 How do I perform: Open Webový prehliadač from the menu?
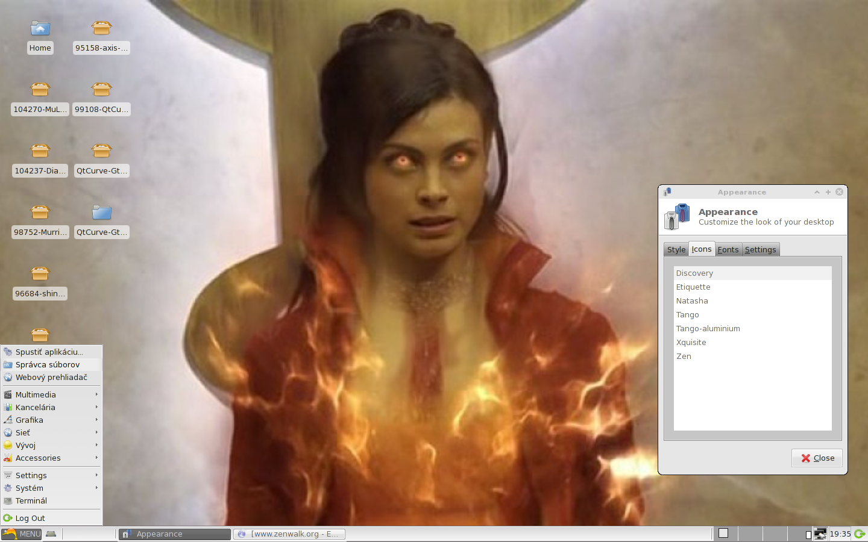51,377
